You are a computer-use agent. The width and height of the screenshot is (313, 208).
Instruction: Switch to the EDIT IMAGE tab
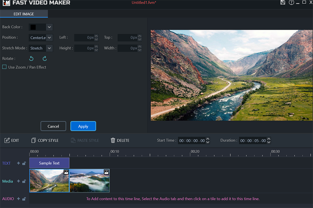(24, 14)
